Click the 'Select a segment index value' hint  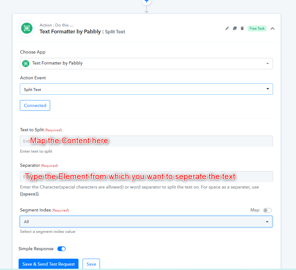pyautogui.click(x=48, y=232)
